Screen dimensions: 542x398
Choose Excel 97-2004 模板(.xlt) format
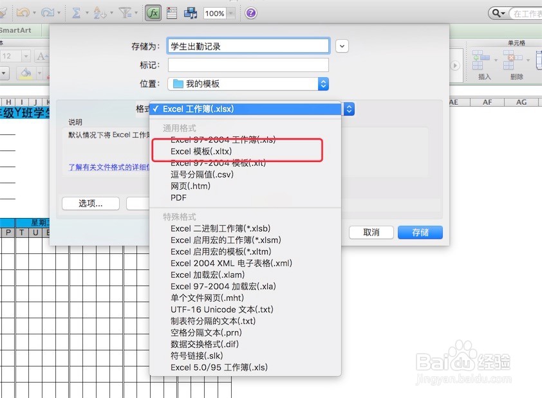tap(245, 163)
